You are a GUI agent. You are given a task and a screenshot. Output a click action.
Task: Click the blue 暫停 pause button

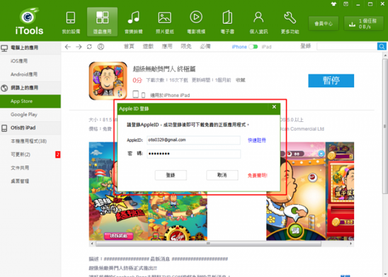click(331, 81)
